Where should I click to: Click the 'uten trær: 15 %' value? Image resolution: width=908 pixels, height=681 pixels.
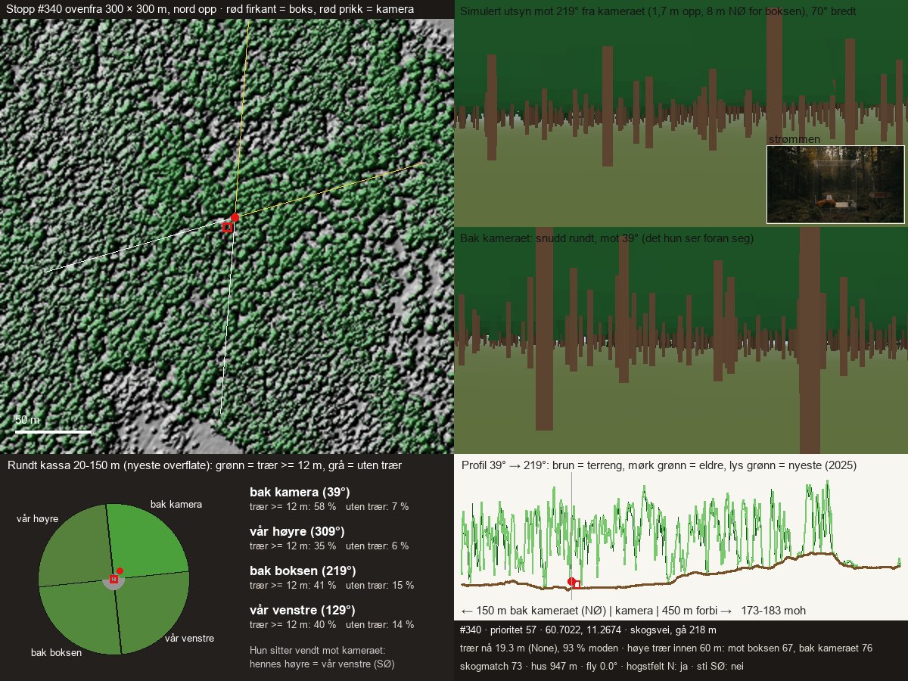pyautogui.click(x=380, y=585)
